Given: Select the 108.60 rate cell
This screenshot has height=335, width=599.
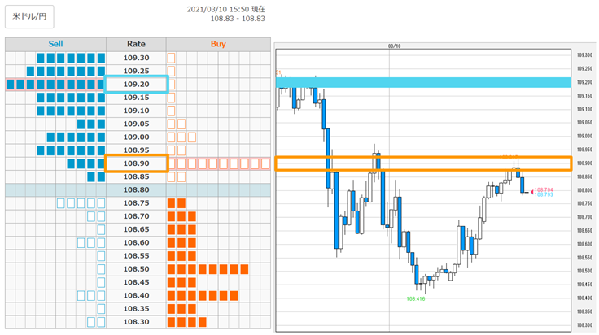Looking at the screenshot, I should [136, 242].
